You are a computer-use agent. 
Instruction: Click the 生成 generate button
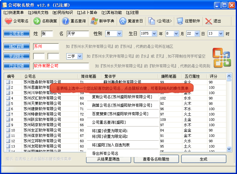pos(204,159)
